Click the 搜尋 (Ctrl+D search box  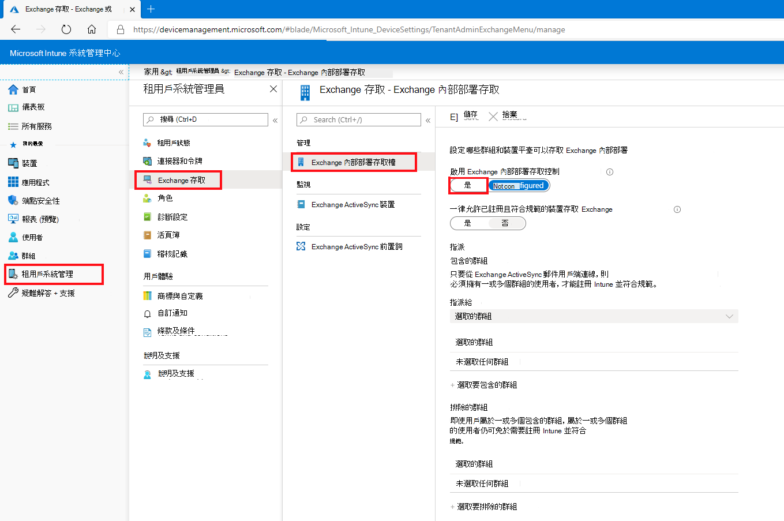point(205,119)
